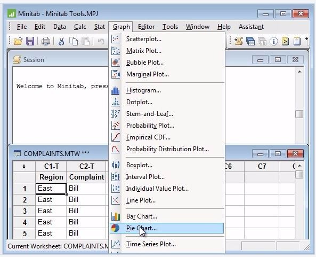The width and height of the screenshot is (316, 257).
Task: Open the Calc menu
Action: [x=80, y=27]
